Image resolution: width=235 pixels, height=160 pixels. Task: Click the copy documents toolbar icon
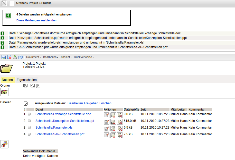(x=21, y=57)
